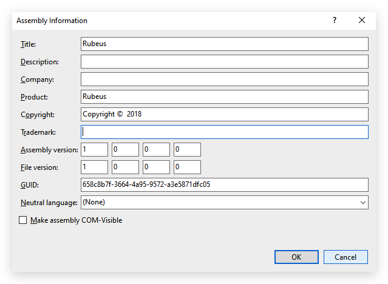
Task: Focus the File version build box
Action: coord(156,167)
